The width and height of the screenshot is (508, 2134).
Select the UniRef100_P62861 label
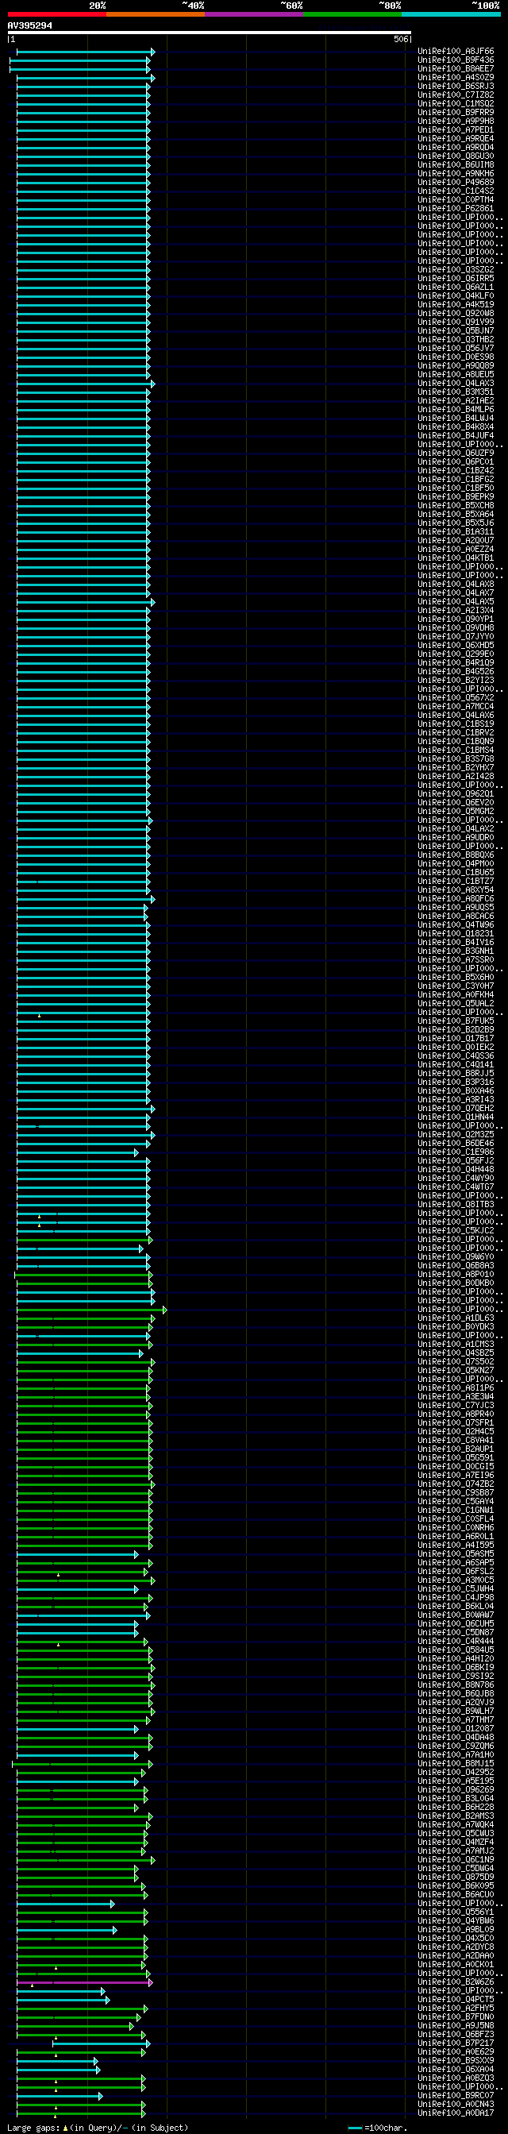coord(456,209)
